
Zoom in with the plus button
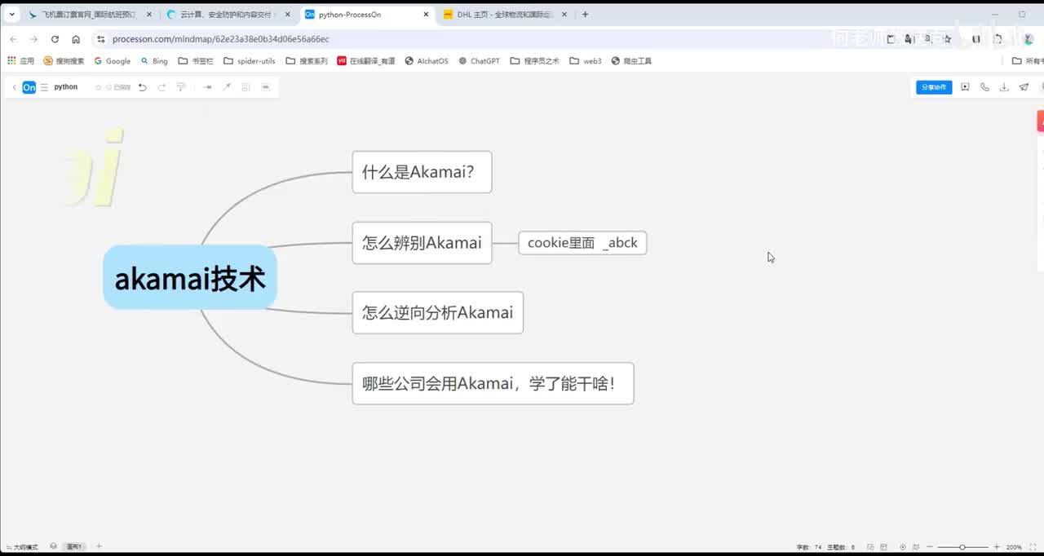tap(996, 547)
